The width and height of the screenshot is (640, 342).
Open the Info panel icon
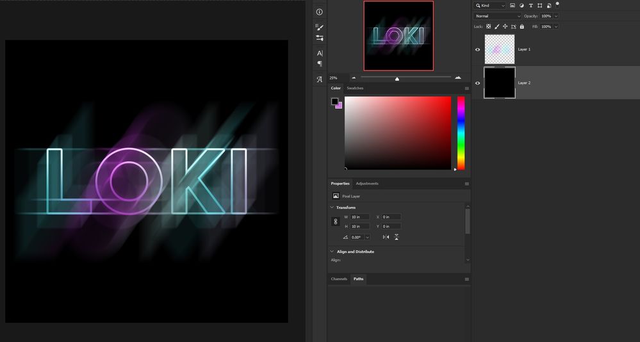(x=319, y=12)
